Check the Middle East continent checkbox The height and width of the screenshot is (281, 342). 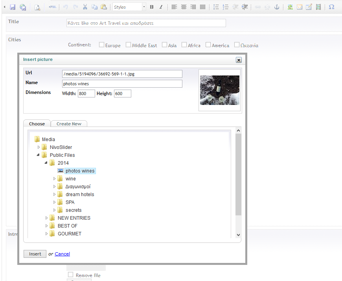(128, 44)
